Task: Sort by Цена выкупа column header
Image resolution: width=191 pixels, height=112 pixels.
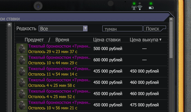Action: click(x=145, y=40)
